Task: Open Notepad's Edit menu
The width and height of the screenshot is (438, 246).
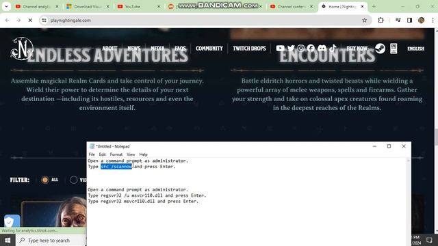Action: coord(102,154)
